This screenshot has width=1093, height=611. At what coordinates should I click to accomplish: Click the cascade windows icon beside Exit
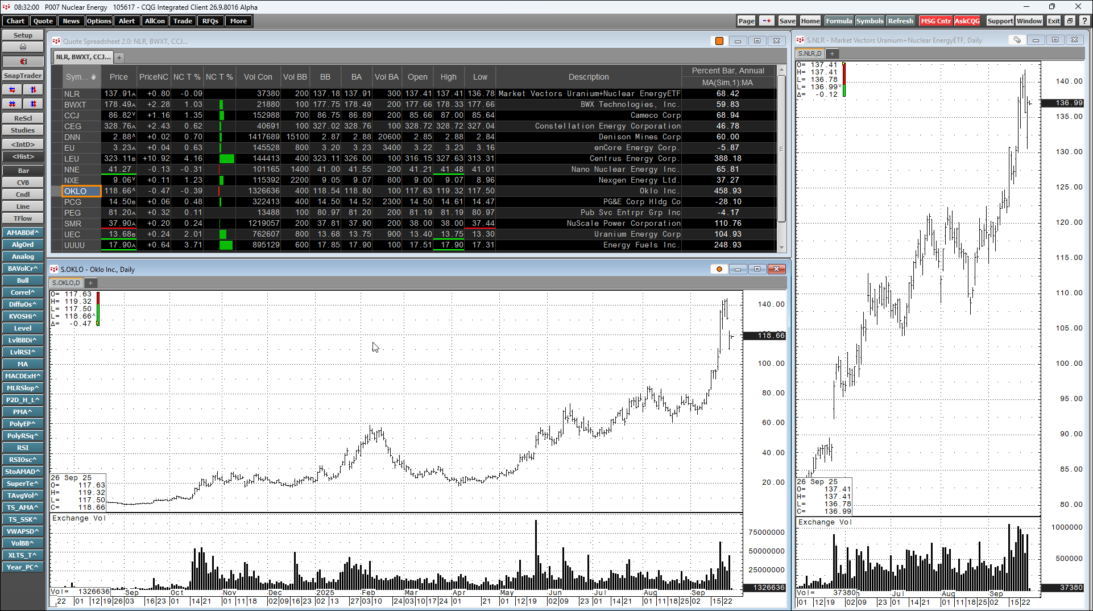click(x=1070, y=21)
